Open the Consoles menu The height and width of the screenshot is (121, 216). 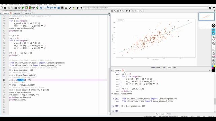[x=33, y=5]
